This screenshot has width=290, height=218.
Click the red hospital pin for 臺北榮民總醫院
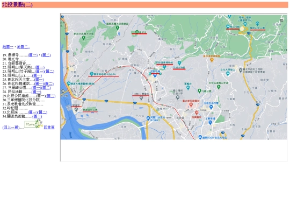click(x=191, y=105)
